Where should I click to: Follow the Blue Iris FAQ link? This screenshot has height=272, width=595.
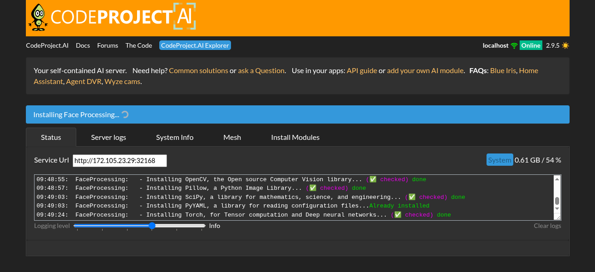[503, 70]
